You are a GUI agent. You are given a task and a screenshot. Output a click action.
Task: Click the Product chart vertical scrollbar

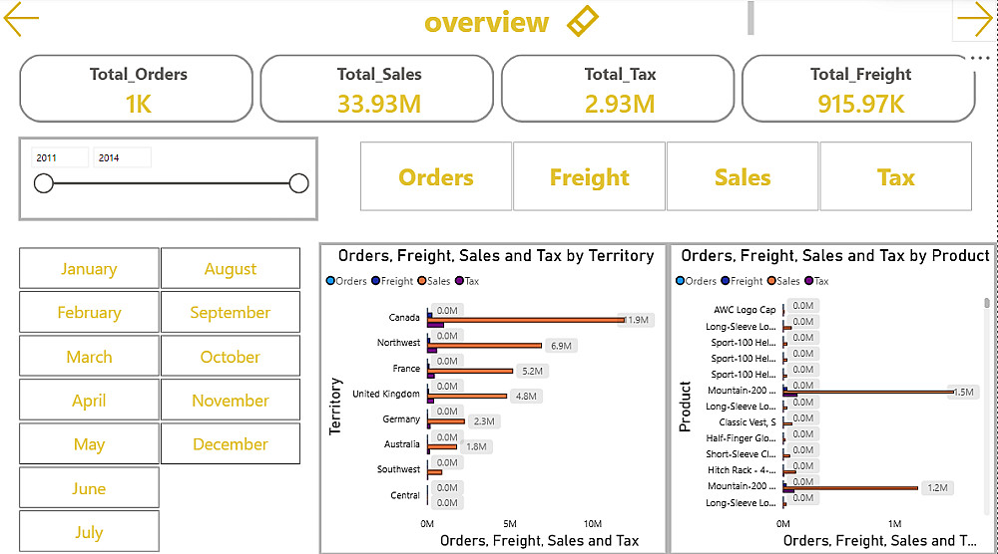(x=987, y=303)
